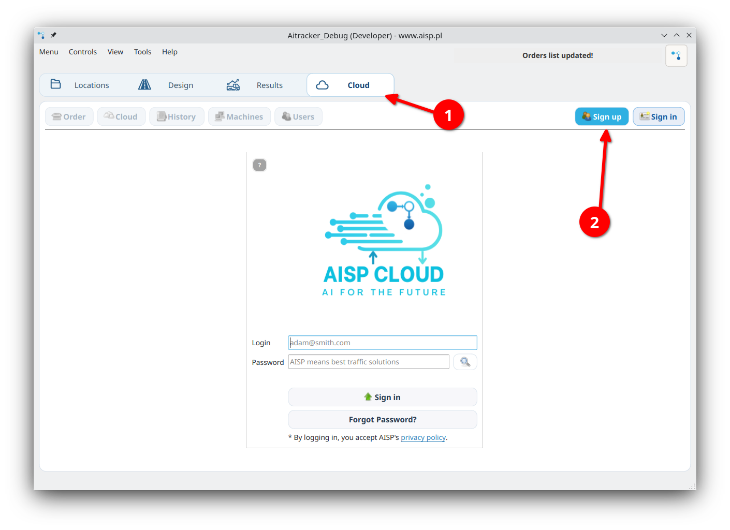Open the privacy policy link

tap(423, 437)
